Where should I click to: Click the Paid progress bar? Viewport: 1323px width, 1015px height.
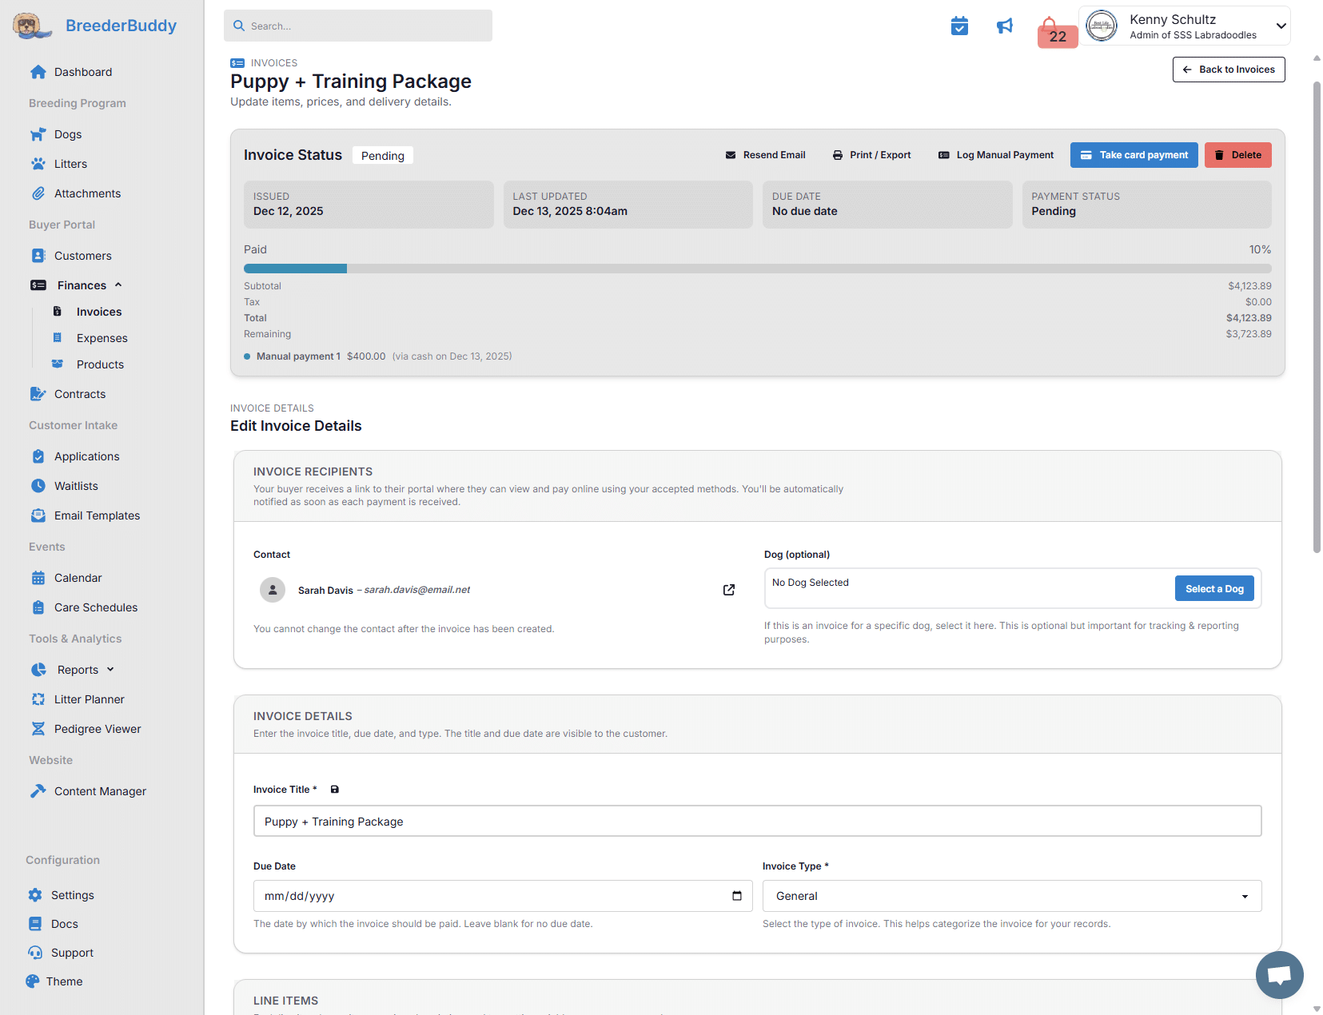756,269
